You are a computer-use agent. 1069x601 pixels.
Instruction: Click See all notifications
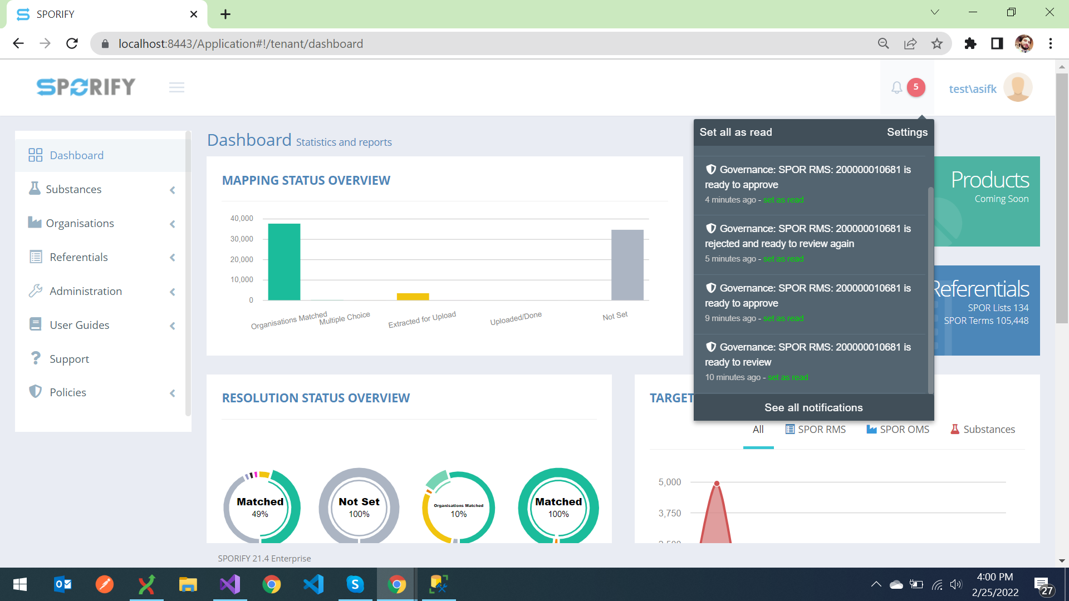(813, 407)
